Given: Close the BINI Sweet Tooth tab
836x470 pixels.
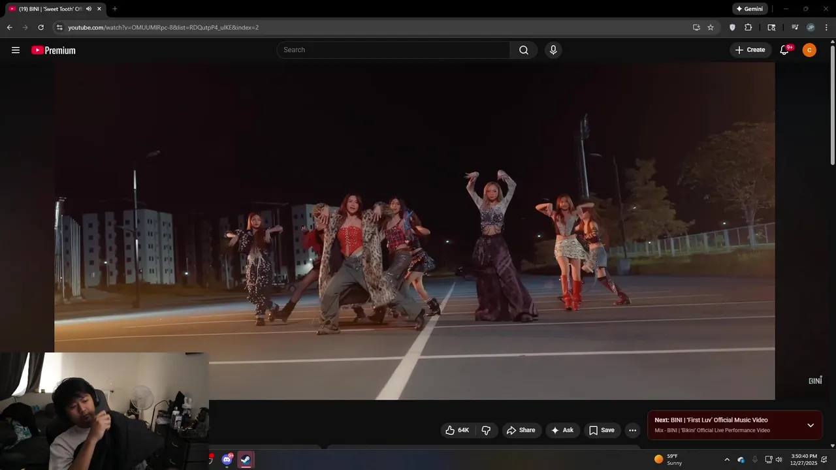Looking at the screenshot, I should point(99,9).
